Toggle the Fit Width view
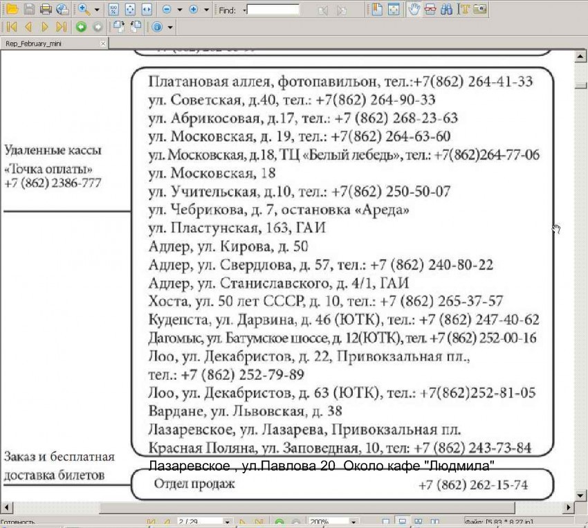Screen dimensions: 588x528 (146, 10)
